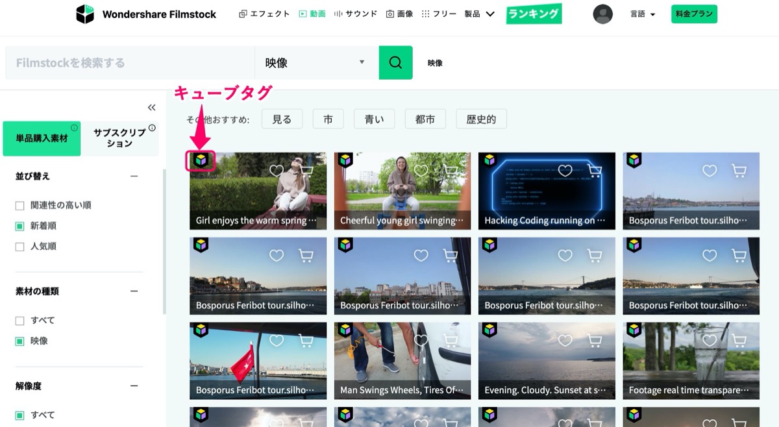
Task: Switch to the サブスクリプション tab
Action: pos(120,138)
